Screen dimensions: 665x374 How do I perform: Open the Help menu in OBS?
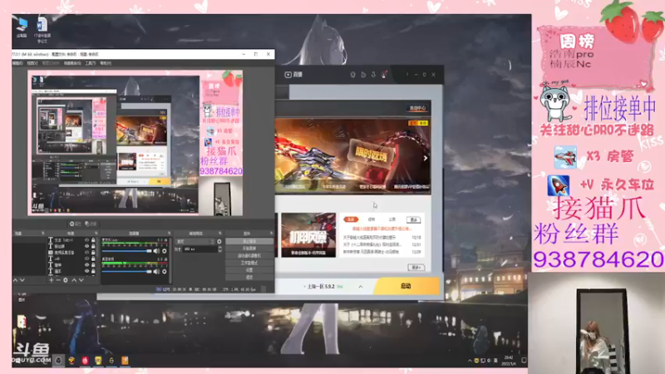click(106, 63)
